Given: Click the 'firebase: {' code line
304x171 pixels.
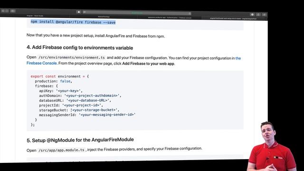Looking at the screenshot, I should click(47, 86).
